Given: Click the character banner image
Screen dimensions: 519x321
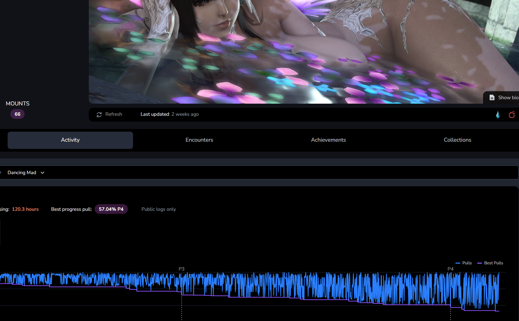Looking at the screenshot, I should click(304, 52).
